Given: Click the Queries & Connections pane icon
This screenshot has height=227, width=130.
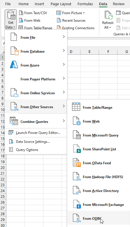Looking at the screenshot, I should point(118,13).
